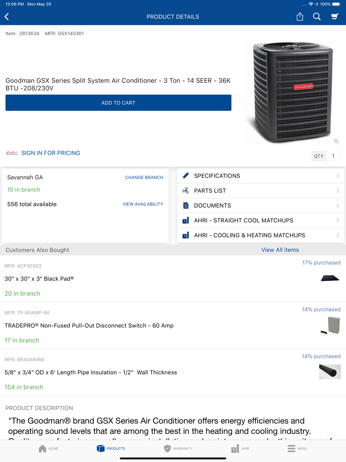Click the location arrow icon in status bar
The width and height of the screenshot is (346, 462).
[317, 4]
